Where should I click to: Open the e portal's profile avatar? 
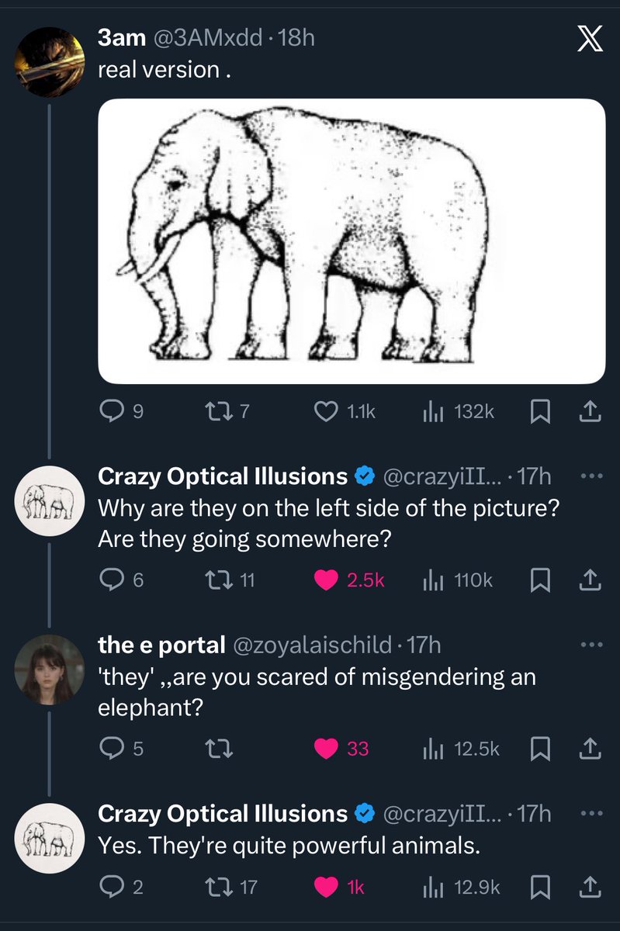pos(49,668)
